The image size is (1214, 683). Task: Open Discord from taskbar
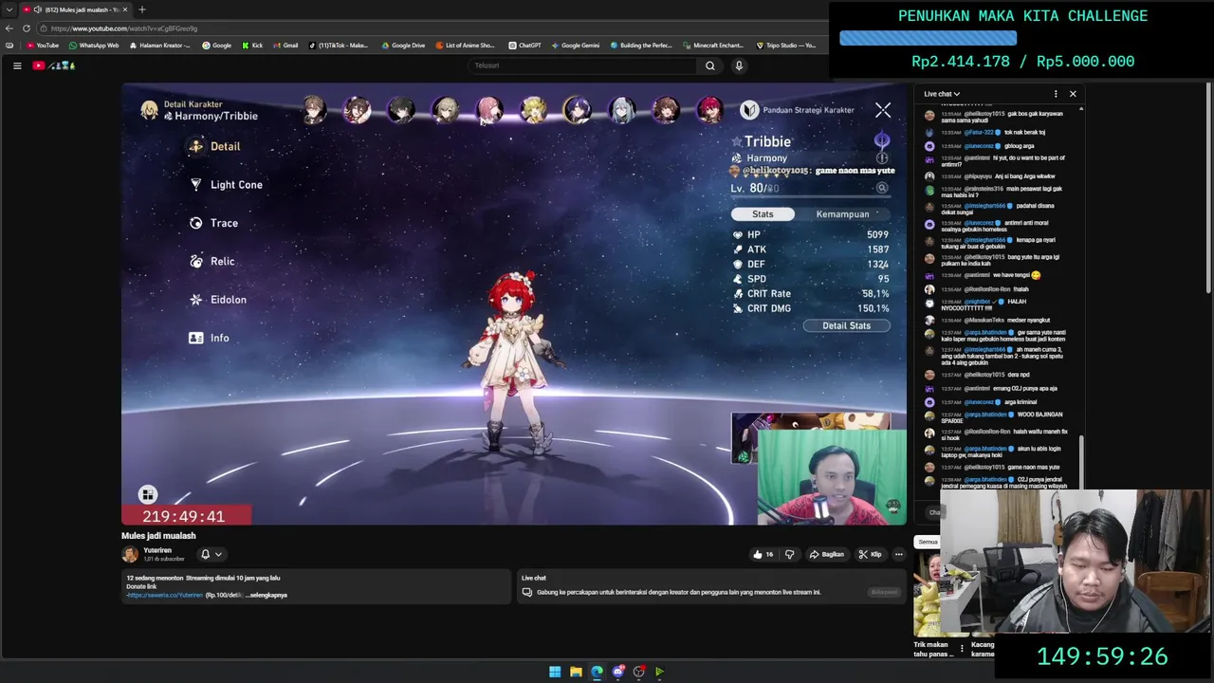coord(617,672)
